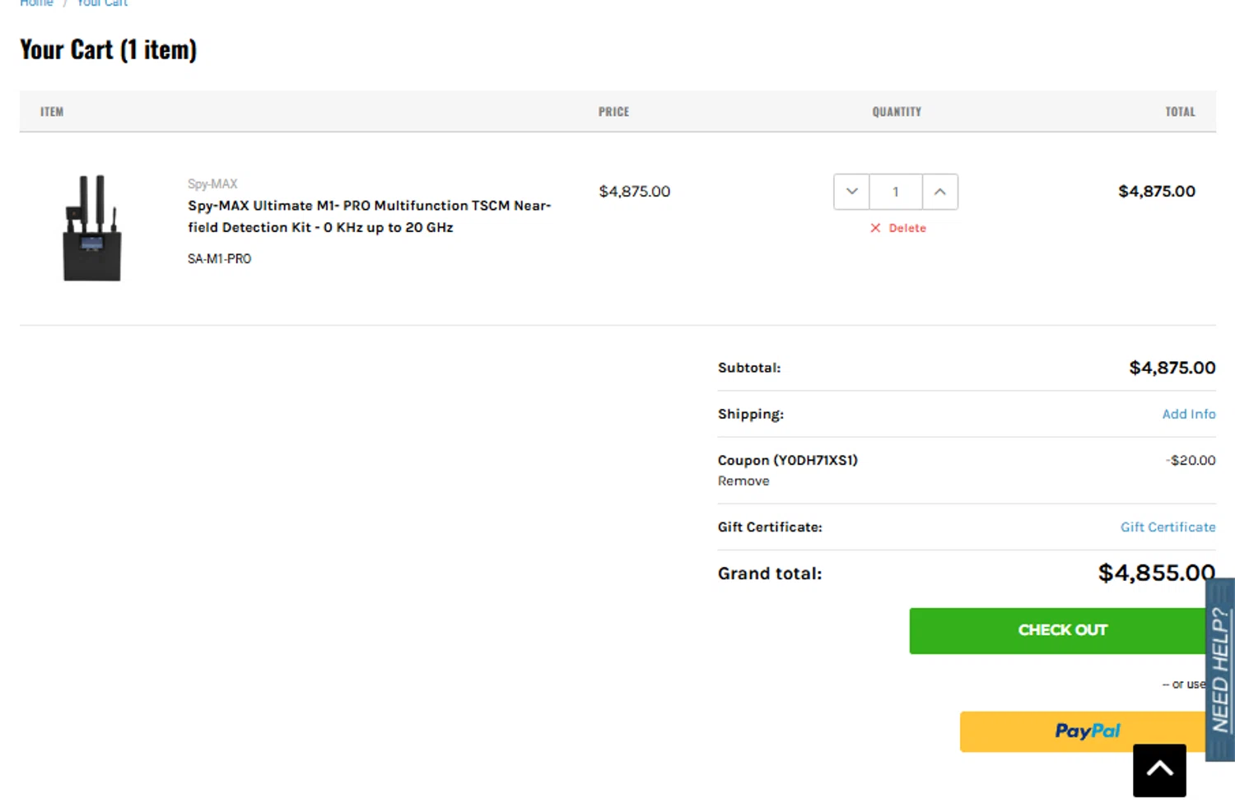Go to Home breadcrumb link
Screen dimensions: 1235x812
pos(36,3)
